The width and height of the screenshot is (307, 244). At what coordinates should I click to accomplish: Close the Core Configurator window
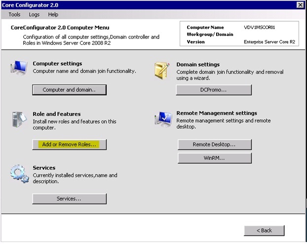click(x=300, y=4)
